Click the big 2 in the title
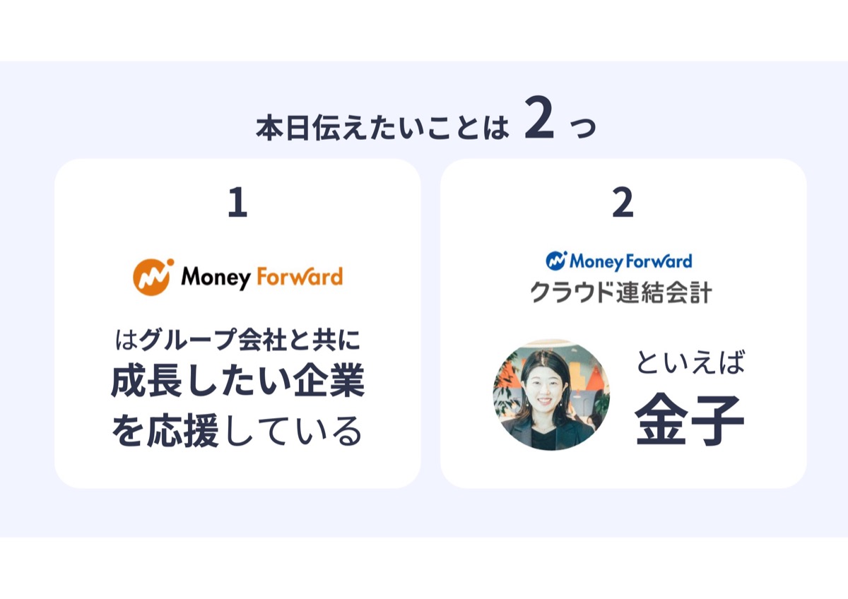 tap(540, 121)
